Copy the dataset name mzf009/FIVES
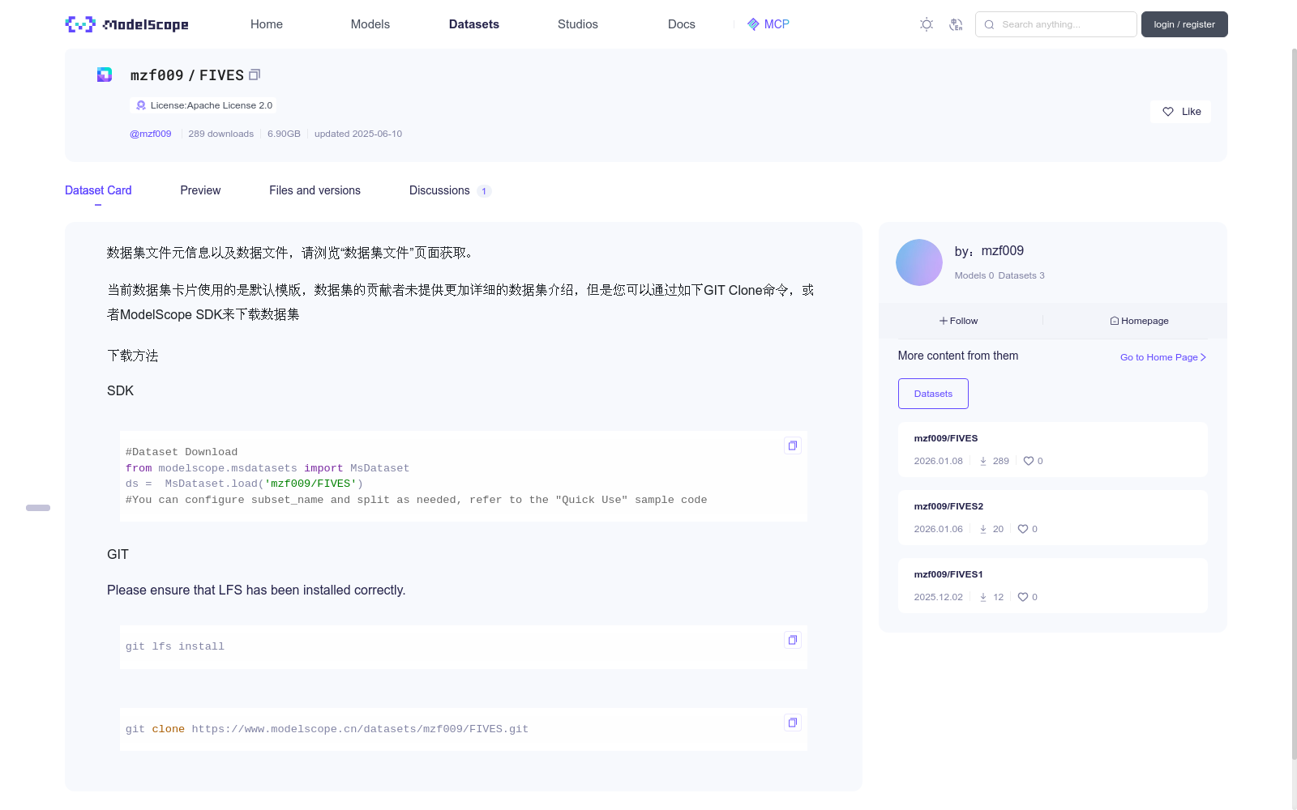 click(x=255, y=75)
